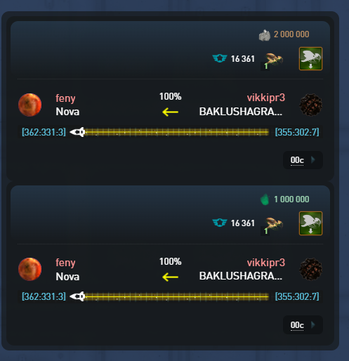This screenshot has height=361, width=349.
Task: Open player vikkipr3 profile in second fleet
Action: coord(266,263)
